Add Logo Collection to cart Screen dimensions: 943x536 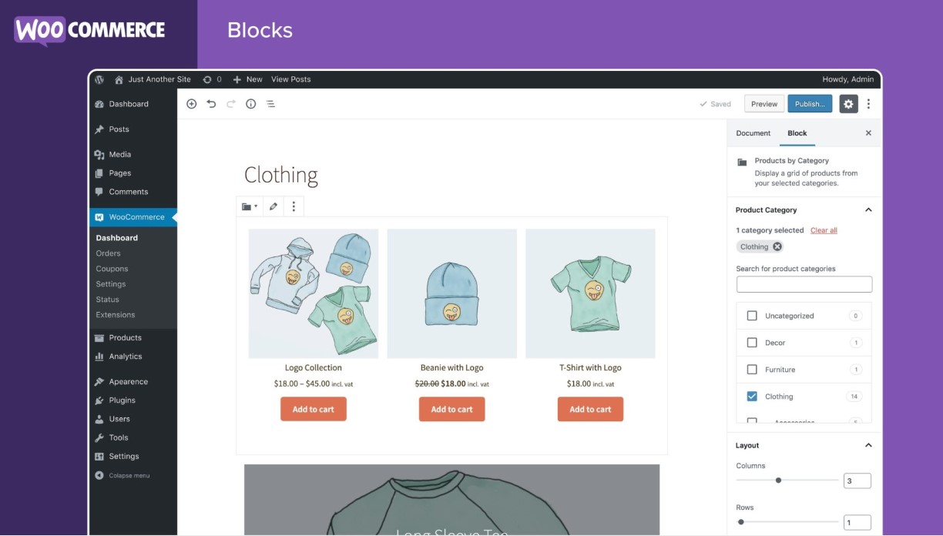(314, 409)
